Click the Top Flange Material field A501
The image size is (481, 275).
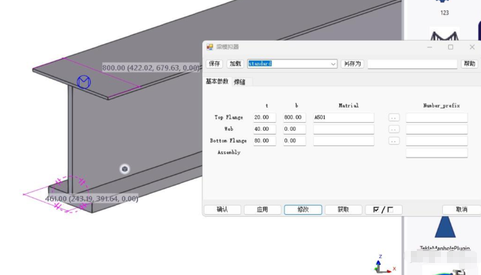pyautogui.click(x=343, y=117)
